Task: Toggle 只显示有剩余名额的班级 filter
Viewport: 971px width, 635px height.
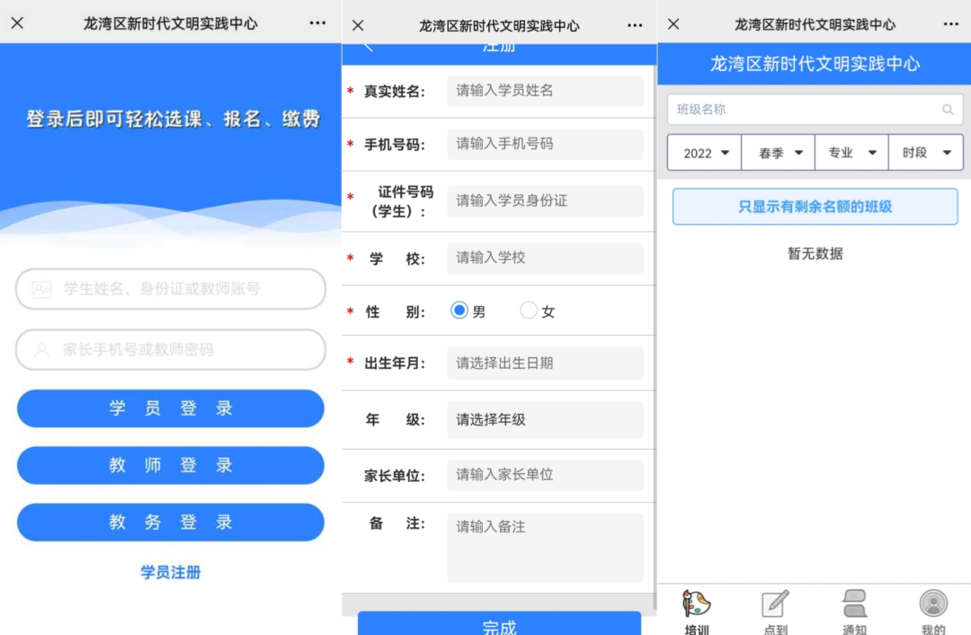Action: tap(815, 207)
